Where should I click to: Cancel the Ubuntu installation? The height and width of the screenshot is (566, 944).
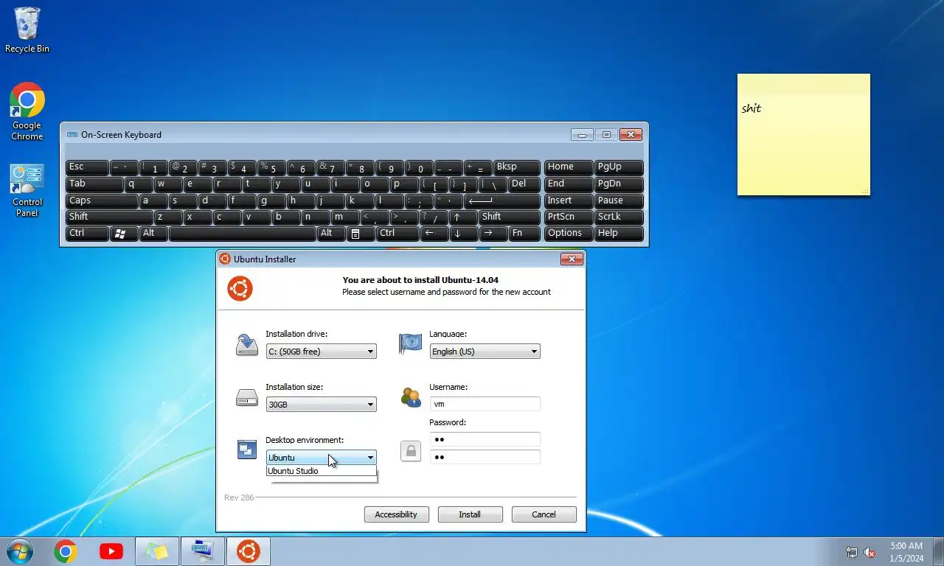[x=544, y=514]
